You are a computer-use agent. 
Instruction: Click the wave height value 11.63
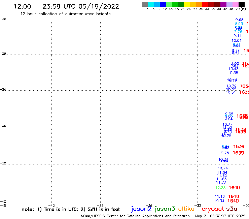pyautogui.click(x=221, y=179)
